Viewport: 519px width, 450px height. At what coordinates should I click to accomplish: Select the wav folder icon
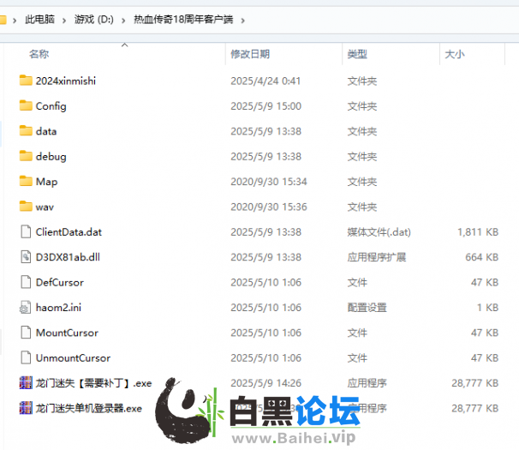(x=26, y=207)
